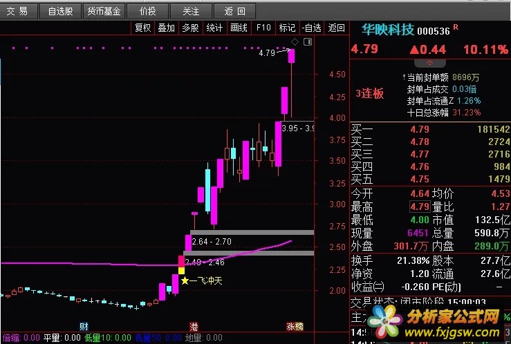Click the 当前封单额 8696万 row
The image size is (511, 344).
[443, 77]
